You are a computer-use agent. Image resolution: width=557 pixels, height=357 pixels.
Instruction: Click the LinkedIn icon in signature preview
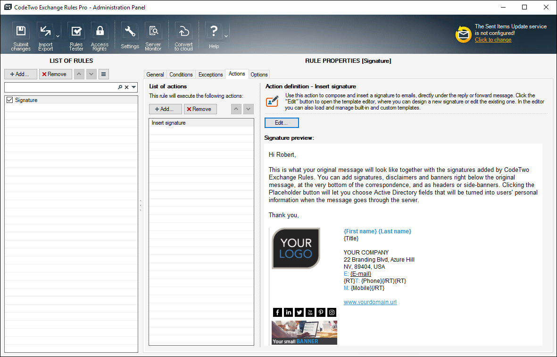[x=289, y=312]
